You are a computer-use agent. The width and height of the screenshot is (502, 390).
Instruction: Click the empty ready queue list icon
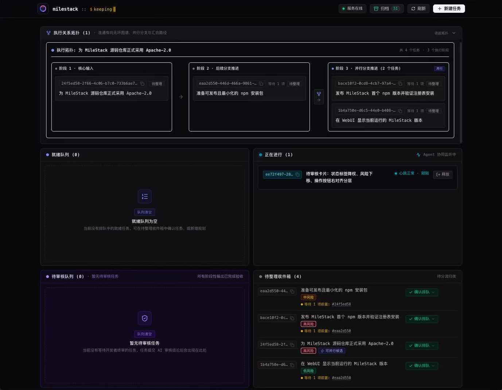[x=145, y=196]
